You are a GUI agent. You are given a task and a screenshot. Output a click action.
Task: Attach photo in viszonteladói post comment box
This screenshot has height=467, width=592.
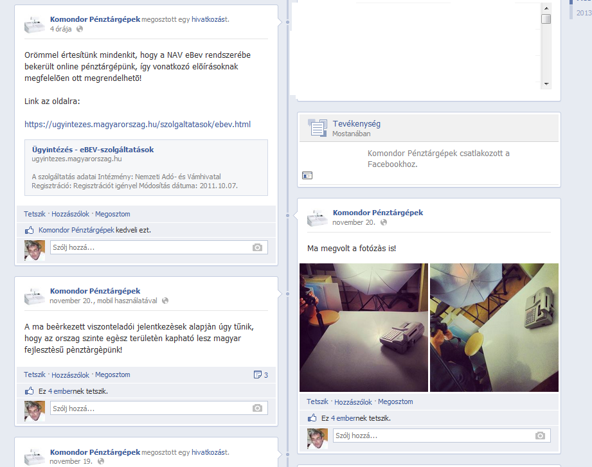(x=258, y=408)
